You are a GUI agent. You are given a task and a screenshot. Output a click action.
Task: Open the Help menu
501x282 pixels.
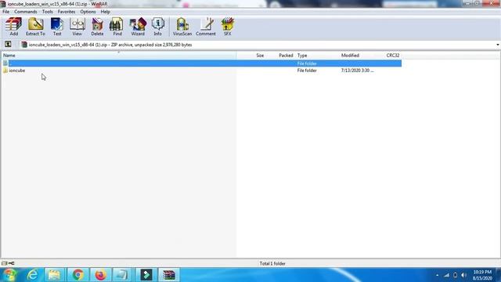point(105,12)
